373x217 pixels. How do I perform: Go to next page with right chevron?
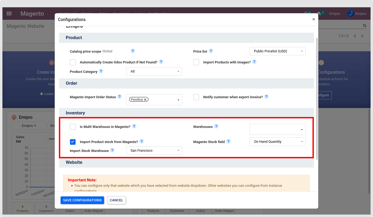[x=362, y=36]
